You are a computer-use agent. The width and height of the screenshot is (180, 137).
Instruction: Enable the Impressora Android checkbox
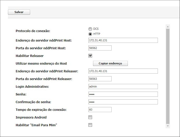[x=90, y=117]
